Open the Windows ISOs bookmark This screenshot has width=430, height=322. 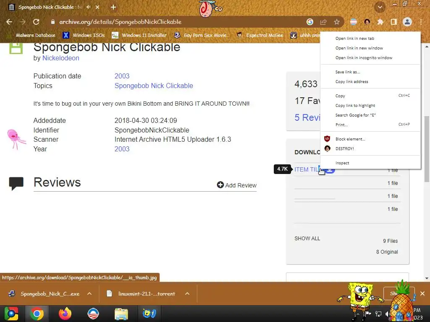[x=84, y=35]
